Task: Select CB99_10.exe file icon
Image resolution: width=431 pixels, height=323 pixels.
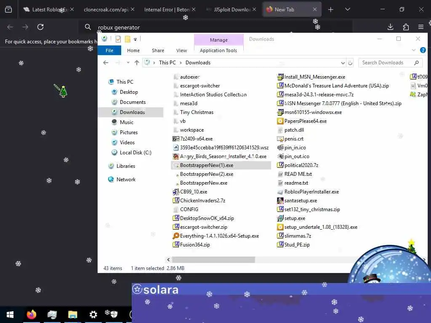Action: [176, 192]
